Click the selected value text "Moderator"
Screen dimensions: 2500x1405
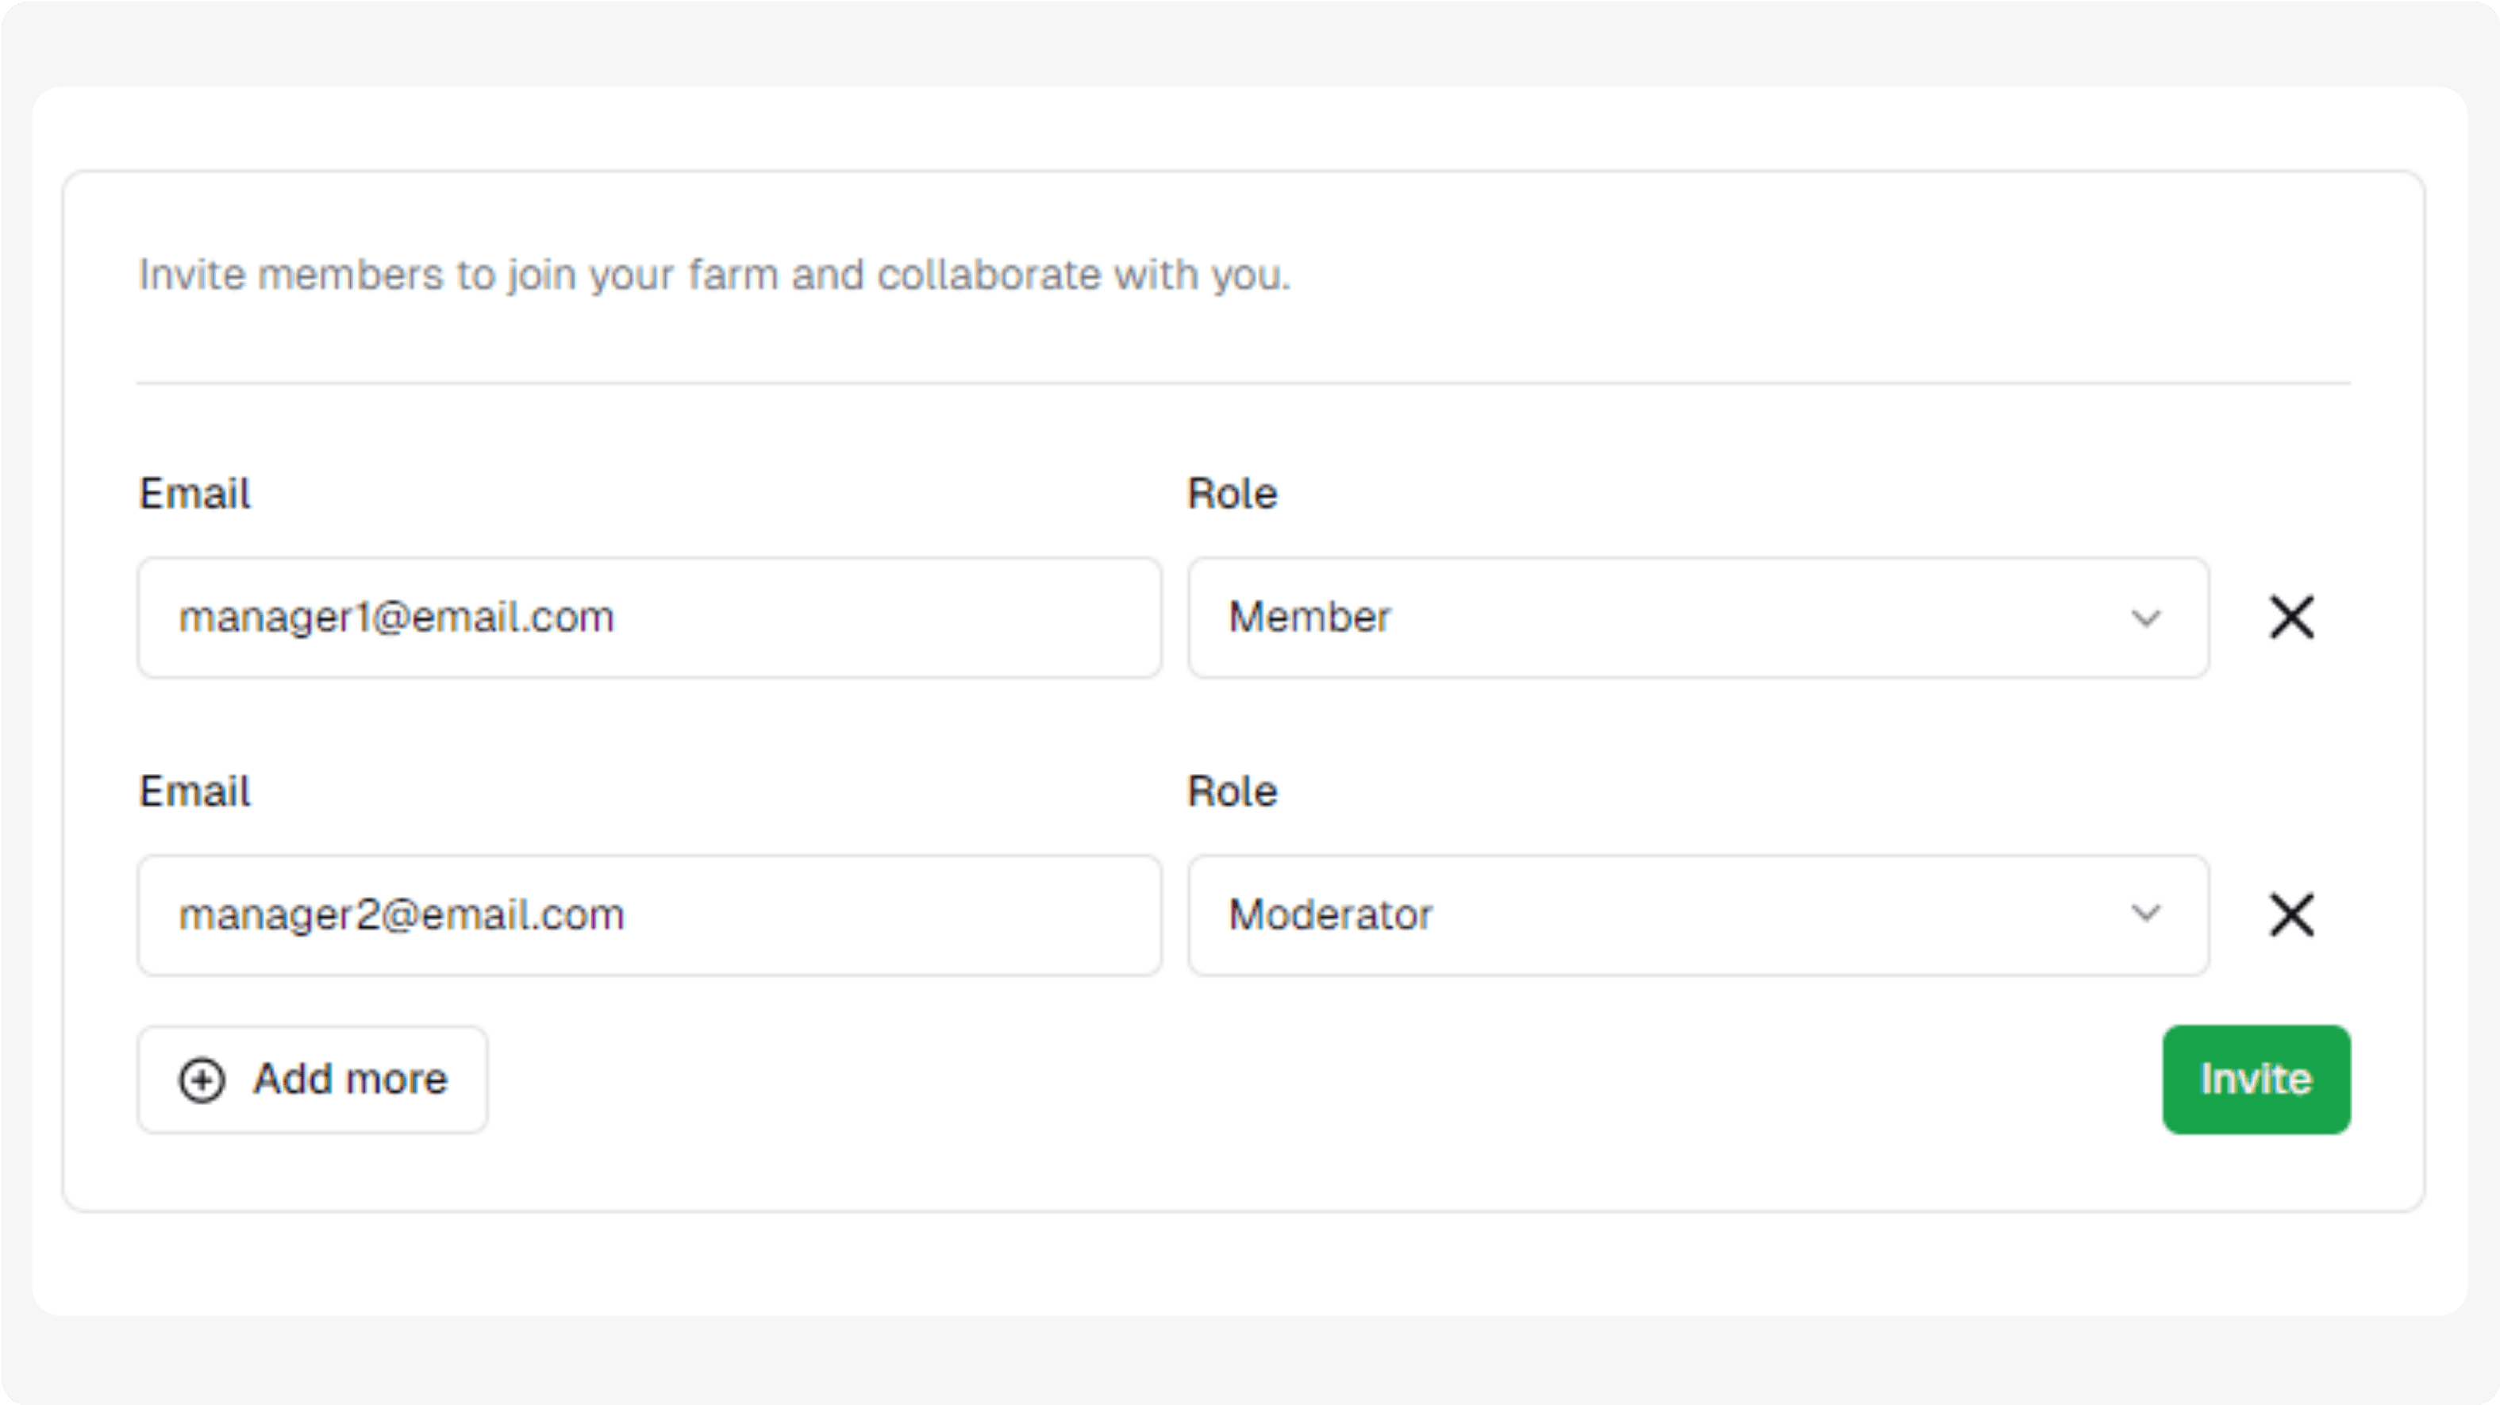(1330, 914)
